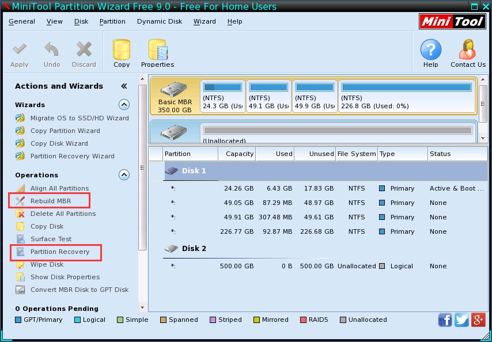Open the Partition menu
The height and width of the screenshot is (342, 492).
point(112,21)
